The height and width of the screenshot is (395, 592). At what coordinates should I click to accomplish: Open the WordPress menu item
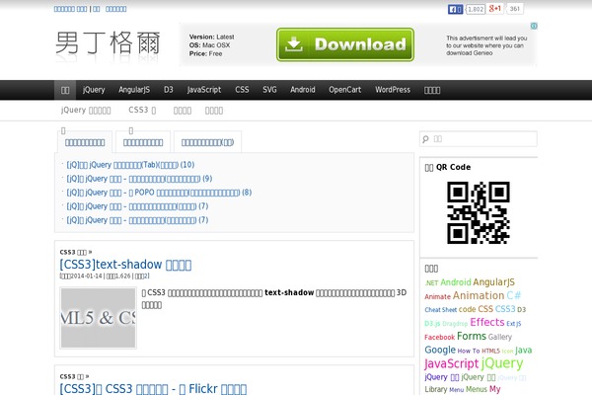click(x=393, y=90)
